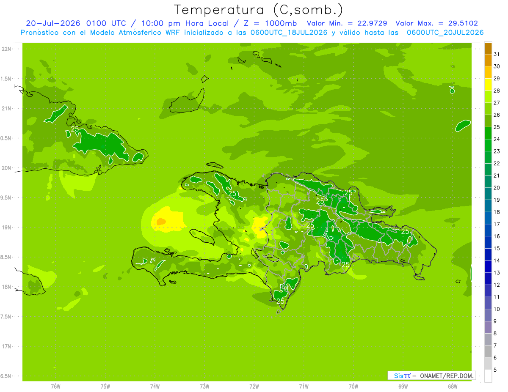Click the '19N' latitude axis label

click(6, 228)
